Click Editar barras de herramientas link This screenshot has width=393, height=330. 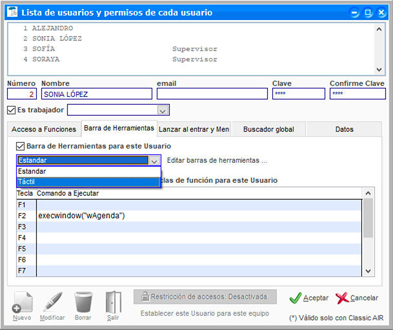point(217,161)
